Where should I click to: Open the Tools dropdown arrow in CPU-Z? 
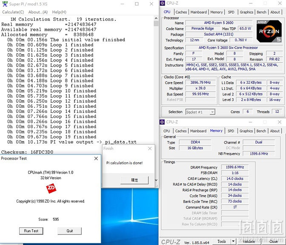point(233,242)
